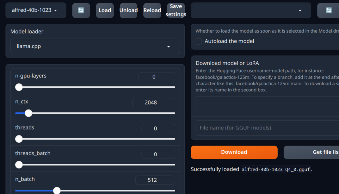Open the alfred-40b-1023 model dropdown
Image resolution: width=339 pixels, height=194 pixels.
click(36, 10)
